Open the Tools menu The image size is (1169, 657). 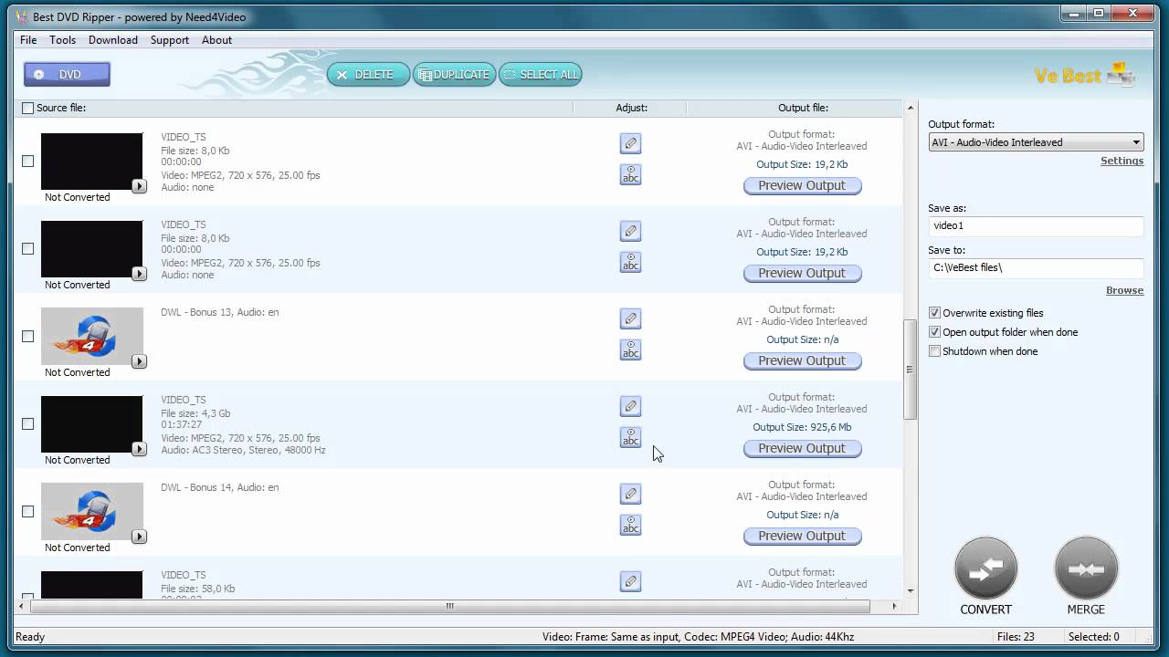coord(62,40)
